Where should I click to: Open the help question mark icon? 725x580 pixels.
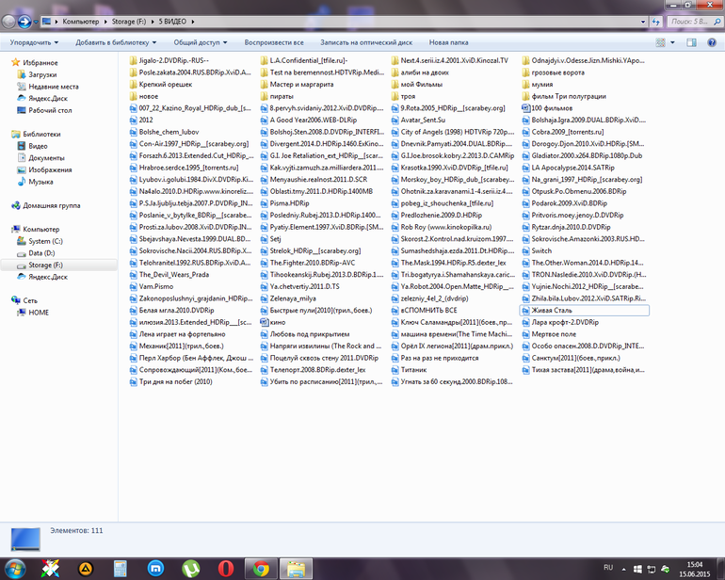coord(712,42)
